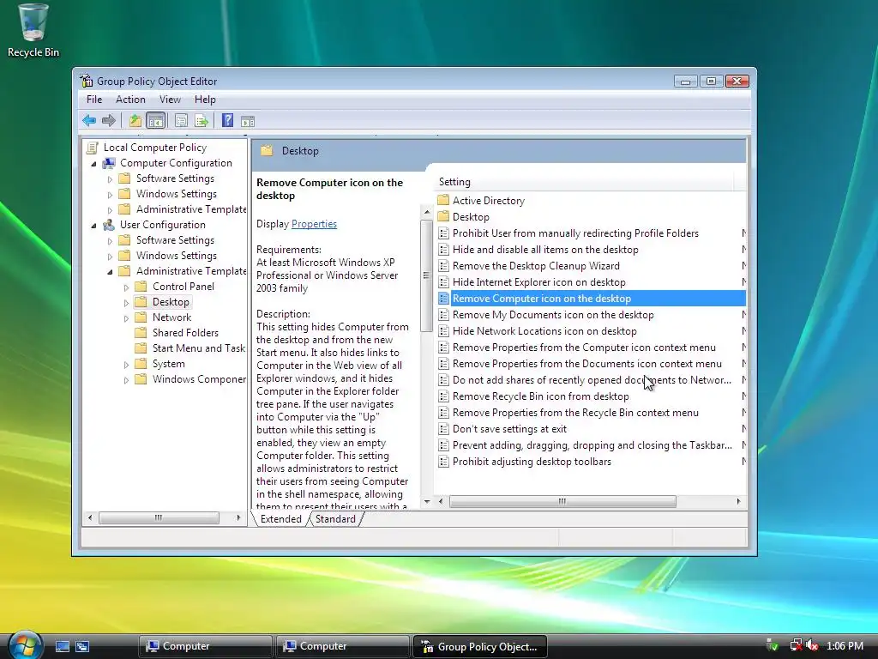Image resolution: width=878 pixels, height=659 pixels.
Task: Click the policy icon beside Don't save settings at exit
Action: [x=443, y=429]
